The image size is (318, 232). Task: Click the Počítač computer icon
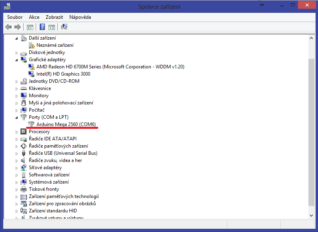(x=24, y=110)
